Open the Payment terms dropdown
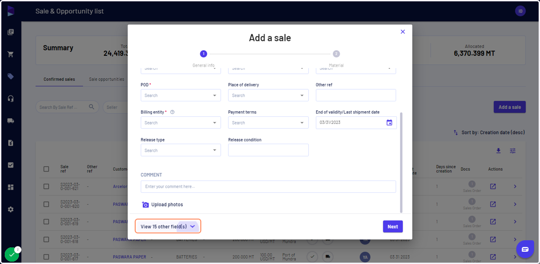Image resolution: width=540 pixels, height=264 pixels. [x=268, y=123]
